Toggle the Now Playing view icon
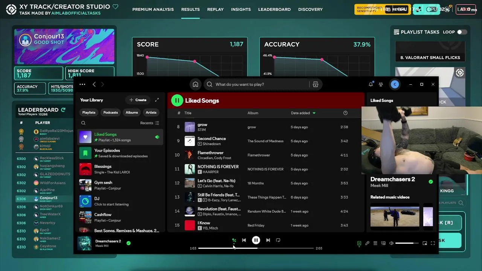The image size is (482, 271). [x=359, y=244]
